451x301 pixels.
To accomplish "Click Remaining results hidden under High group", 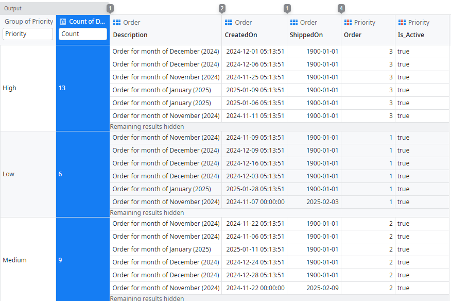I will (147, 127).
